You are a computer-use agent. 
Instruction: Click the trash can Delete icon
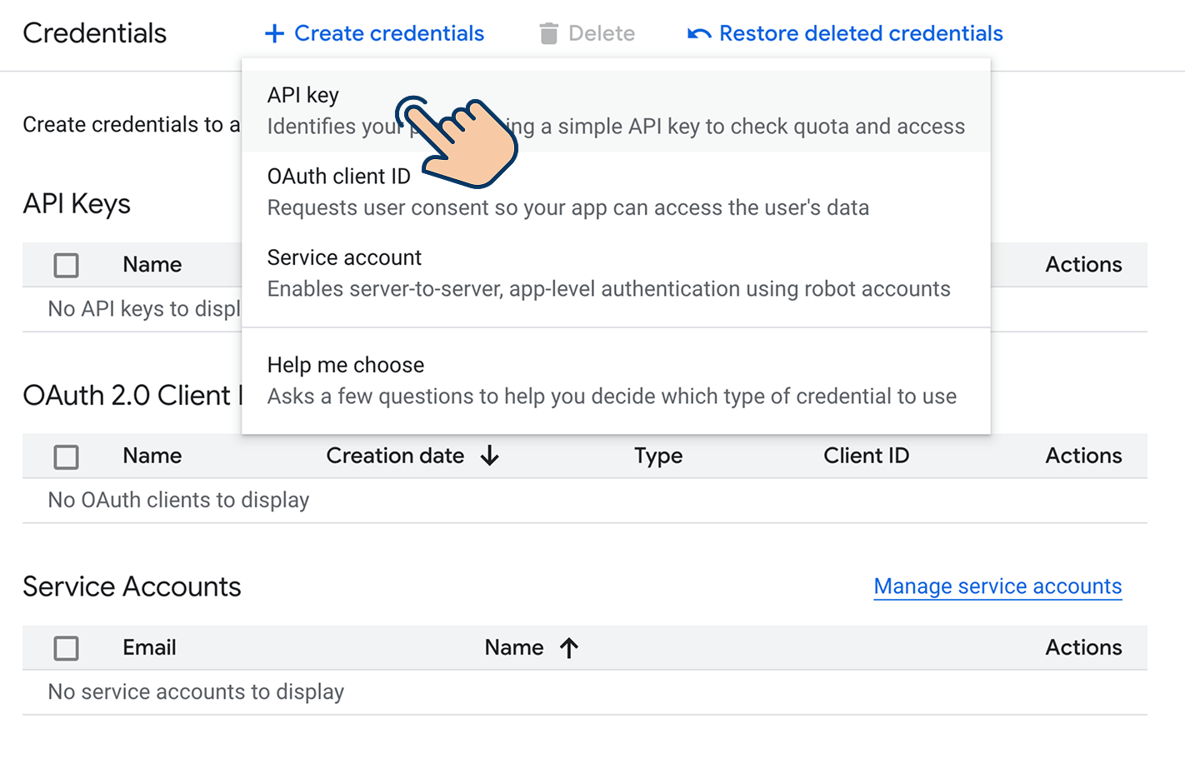[x=548, y=33]
